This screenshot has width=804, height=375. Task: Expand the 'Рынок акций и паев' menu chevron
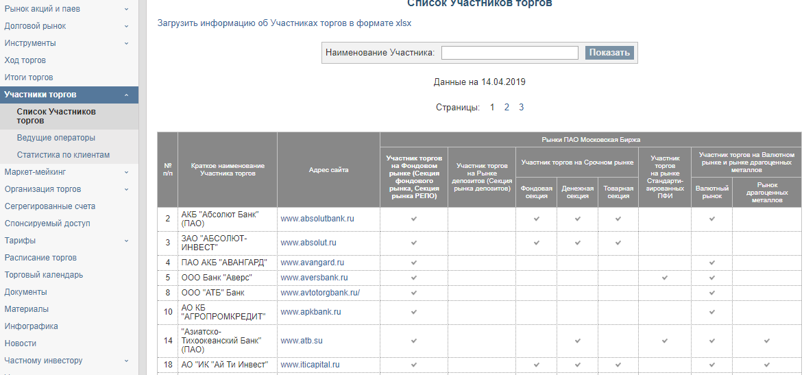pyautogui.click(x=127, y=9)
